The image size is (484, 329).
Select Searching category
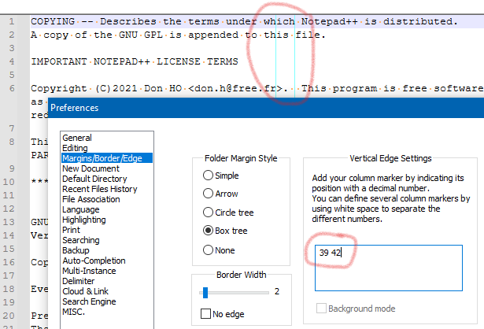click(x=81, y=240)
